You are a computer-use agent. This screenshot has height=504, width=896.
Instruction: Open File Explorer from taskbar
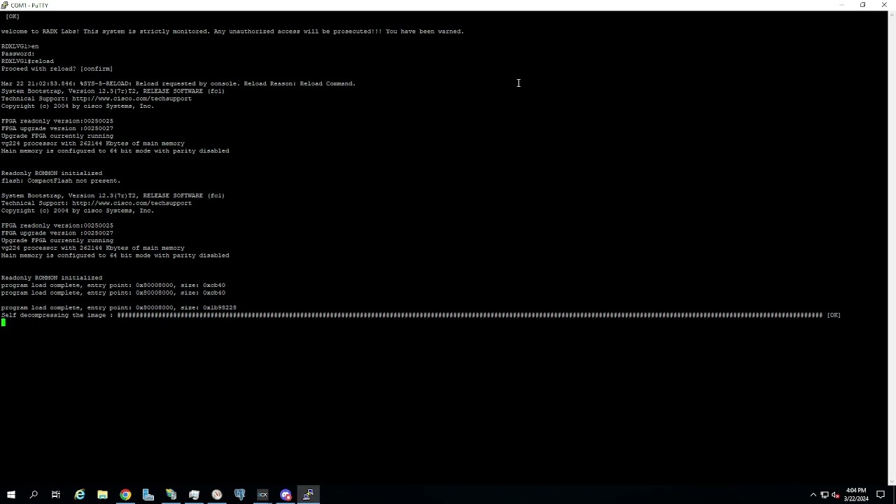[x=102, y=495]
